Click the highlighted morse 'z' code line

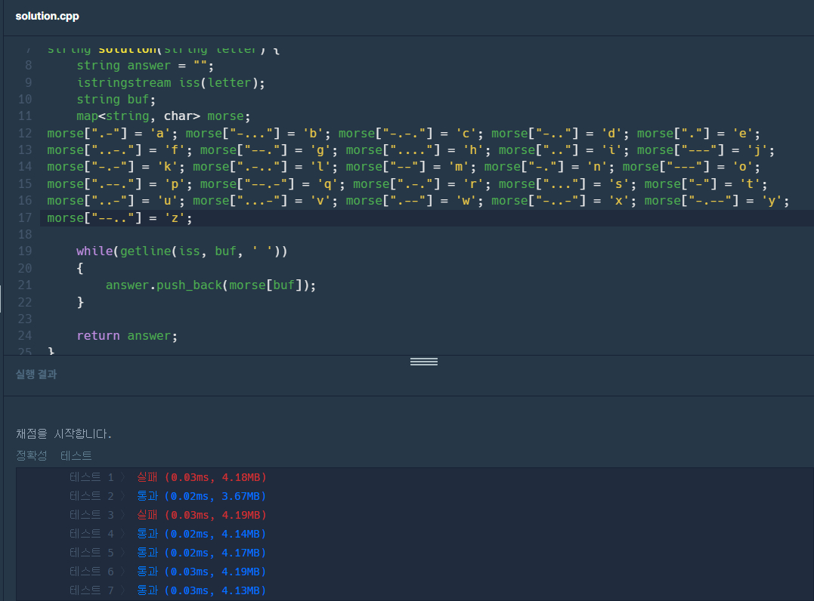119,218
